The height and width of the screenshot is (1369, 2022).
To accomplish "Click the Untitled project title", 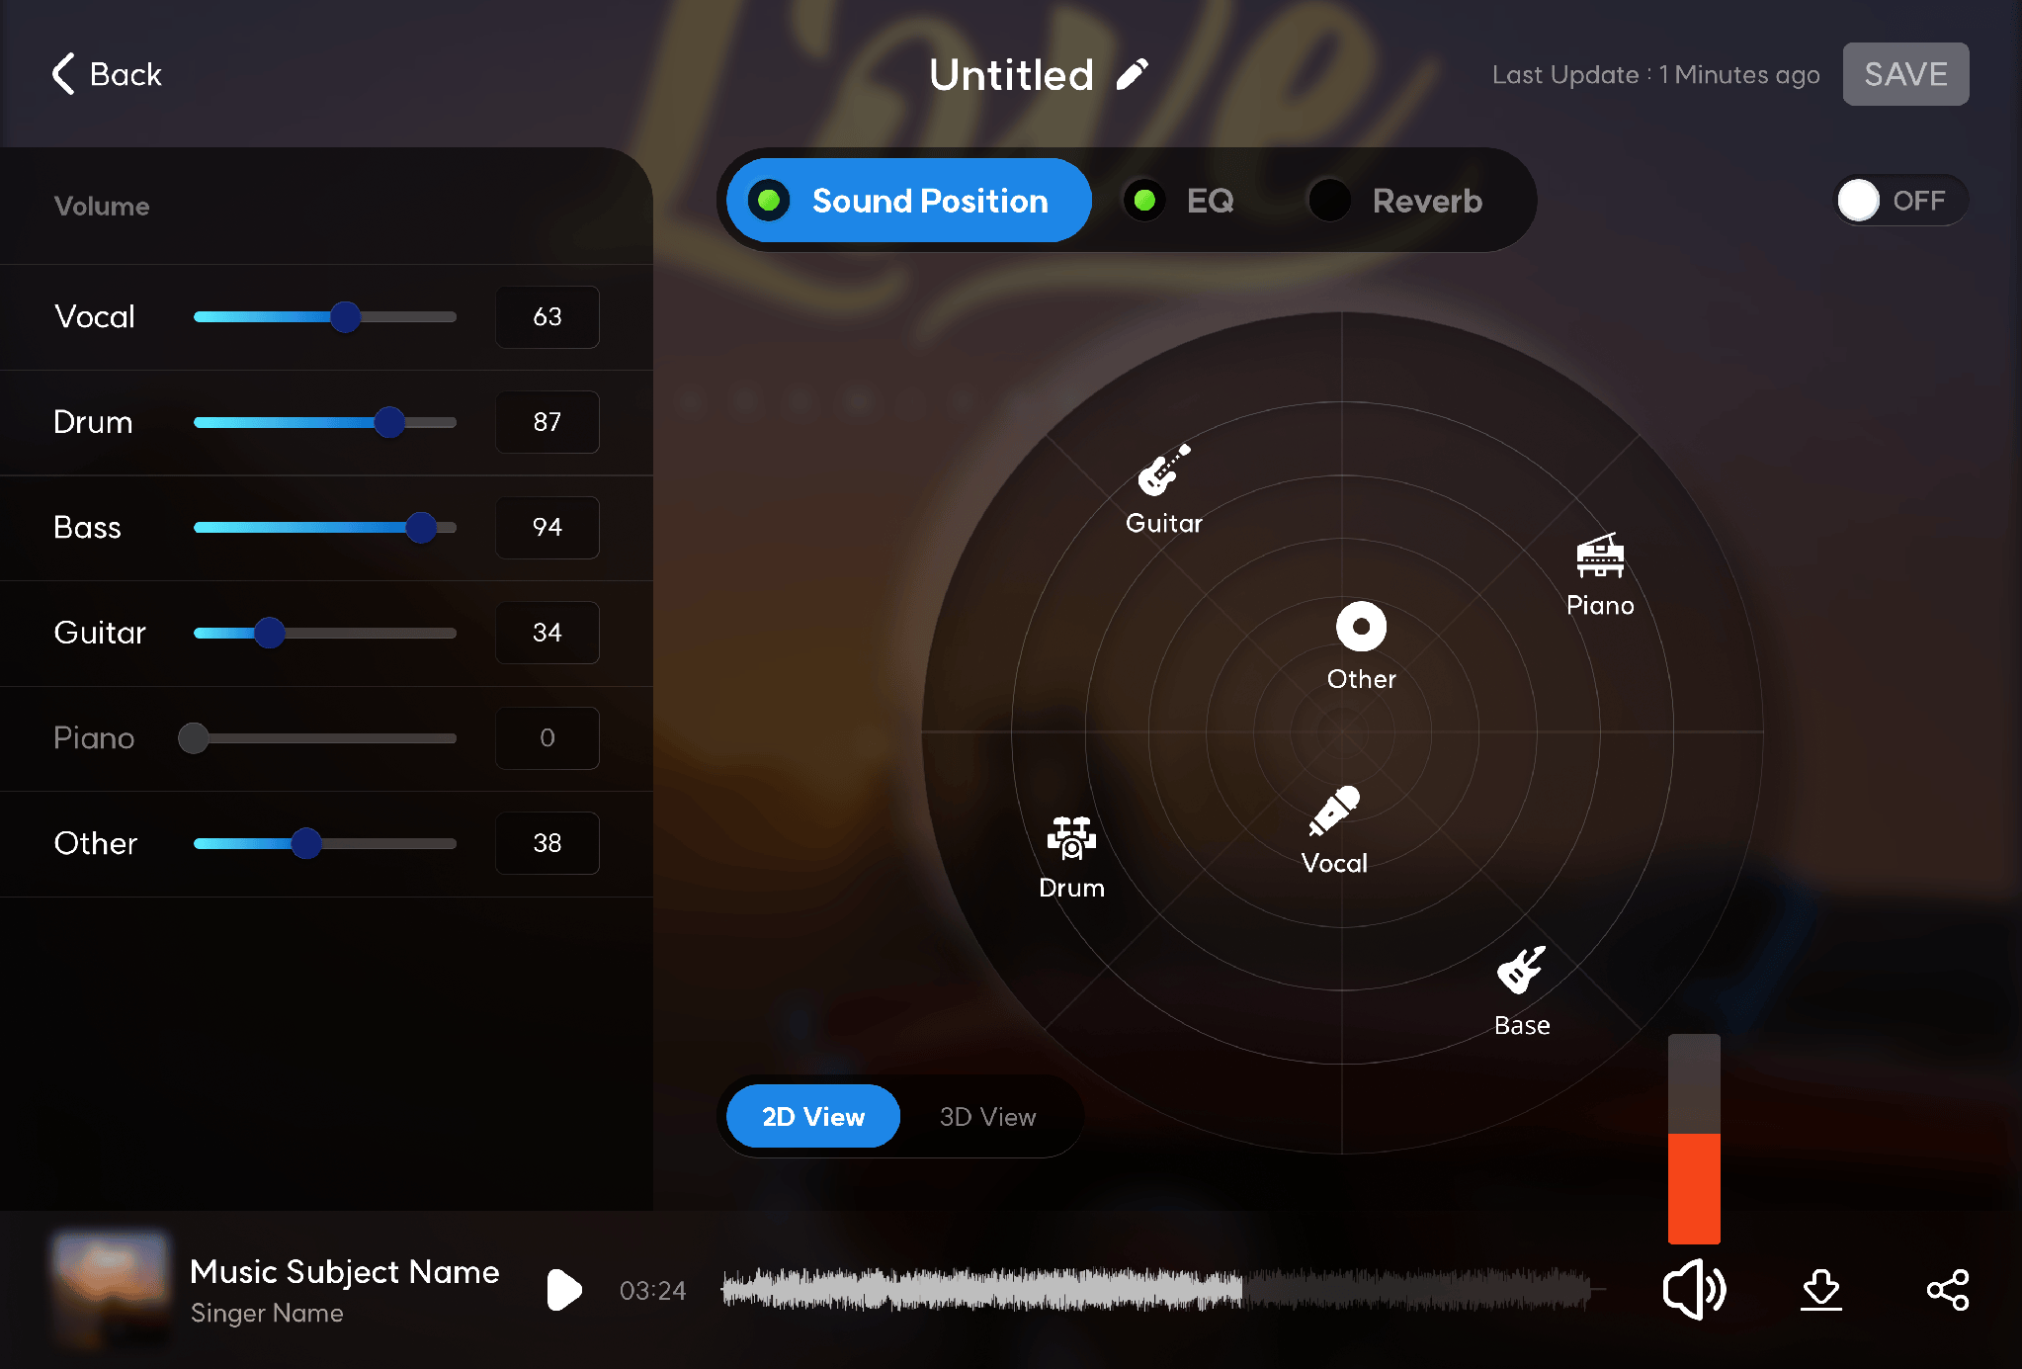I will (1011, 74).
